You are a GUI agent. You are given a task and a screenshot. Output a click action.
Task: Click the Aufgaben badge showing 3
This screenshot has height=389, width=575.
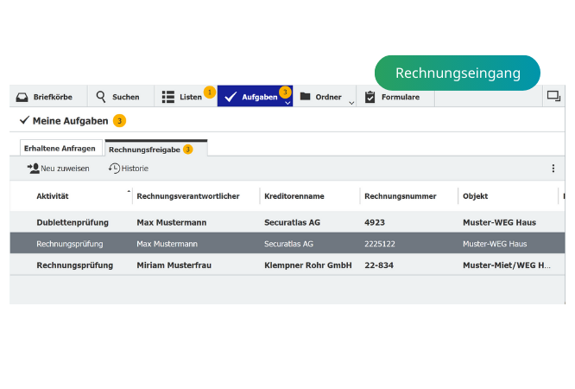point(285,92)
